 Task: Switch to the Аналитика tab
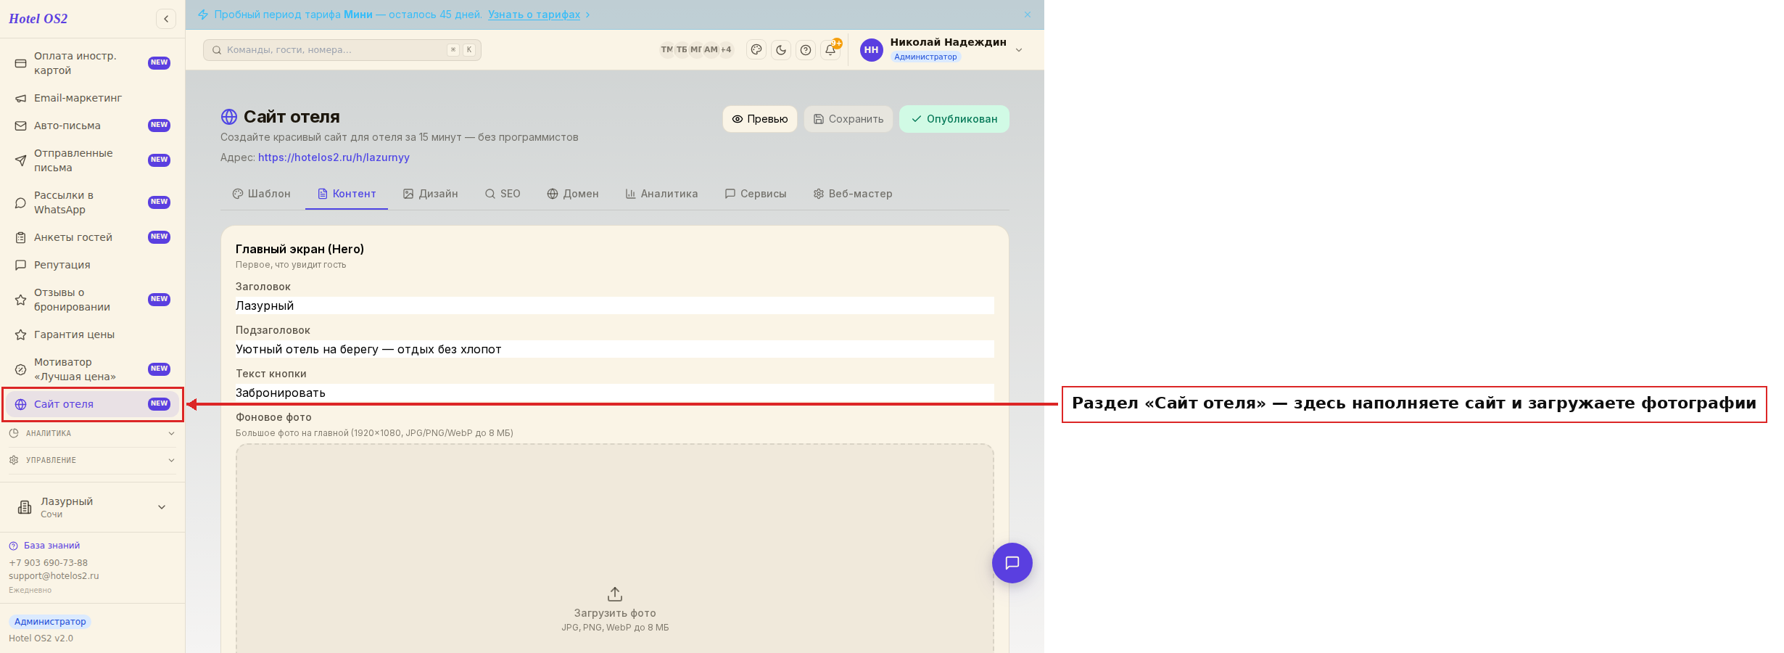[661, 194]
